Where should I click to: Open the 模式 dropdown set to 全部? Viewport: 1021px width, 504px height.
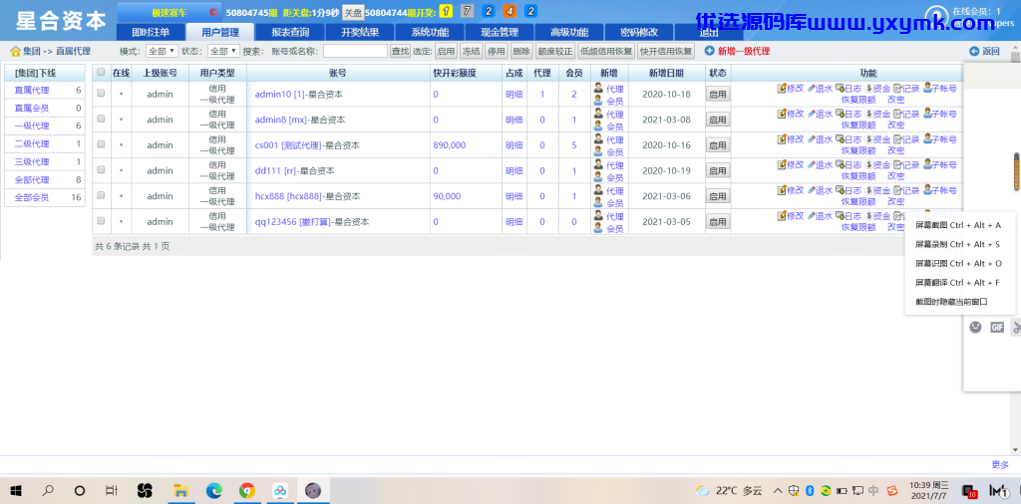tap(162, 52)
